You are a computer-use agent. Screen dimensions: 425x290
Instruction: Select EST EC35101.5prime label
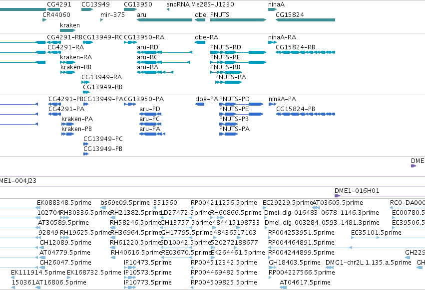click(376, 233)
